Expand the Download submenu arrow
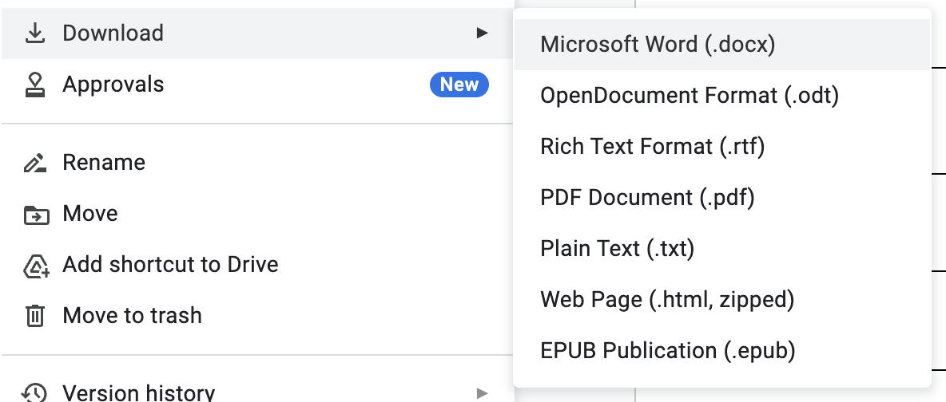The width and height of the screenshot is (946, 402). (x=481, y=33)
